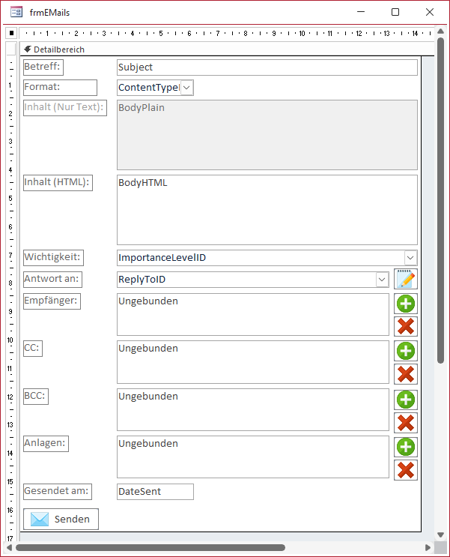The width and height of the screenshot is (450, 557).
Task: Click green plus icon next to BCC list
Action: click(x=406, y=399)
